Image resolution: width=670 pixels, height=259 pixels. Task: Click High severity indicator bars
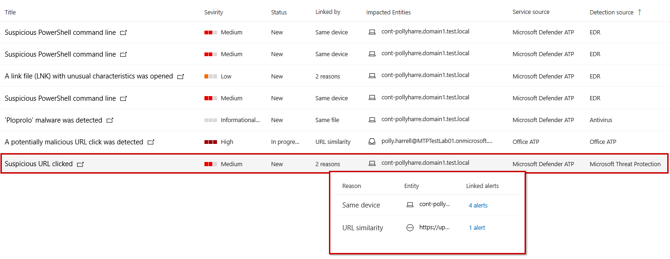click(210, 142)
